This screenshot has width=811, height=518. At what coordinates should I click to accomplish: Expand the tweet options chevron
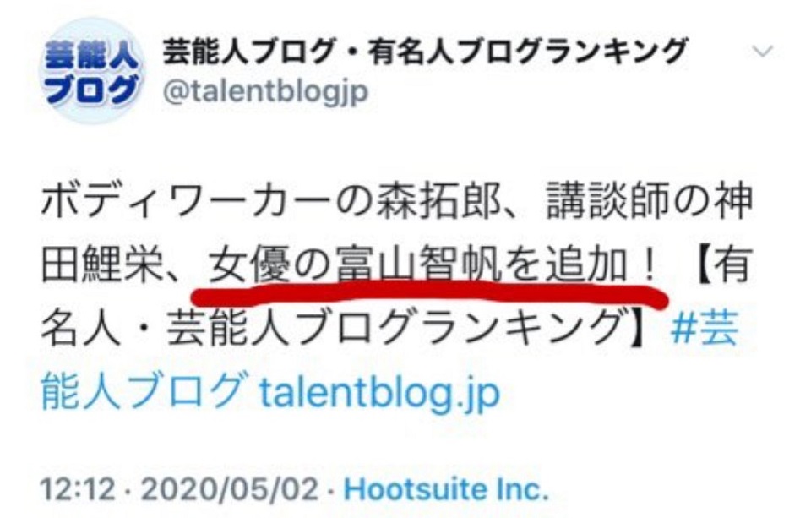click(763, 52)
